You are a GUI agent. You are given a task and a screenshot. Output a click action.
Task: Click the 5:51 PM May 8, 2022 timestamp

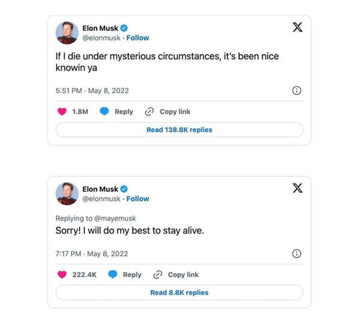[92, 91]
